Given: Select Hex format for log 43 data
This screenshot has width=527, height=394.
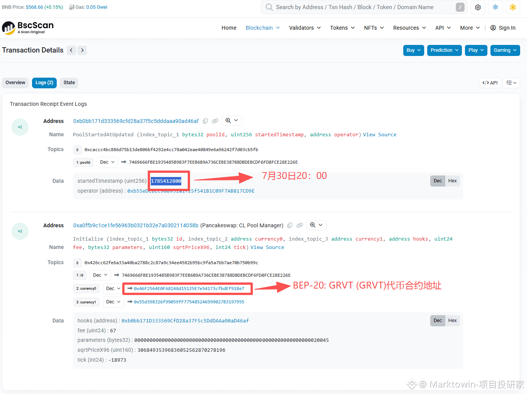Looking at the screenshot, I should pos(452,321).
